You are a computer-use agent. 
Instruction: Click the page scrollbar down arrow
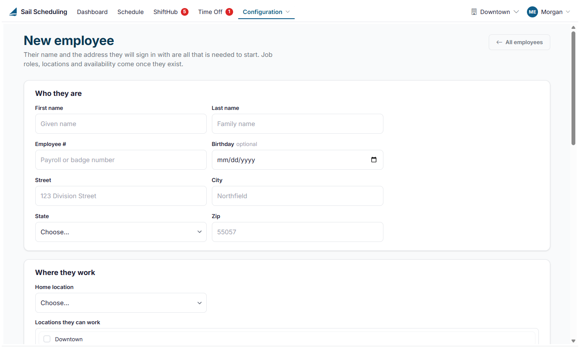click(x=573, y=340)
